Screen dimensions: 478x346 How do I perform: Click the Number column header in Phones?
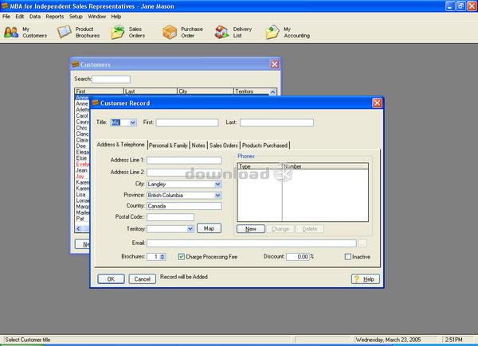click(325, 166)
